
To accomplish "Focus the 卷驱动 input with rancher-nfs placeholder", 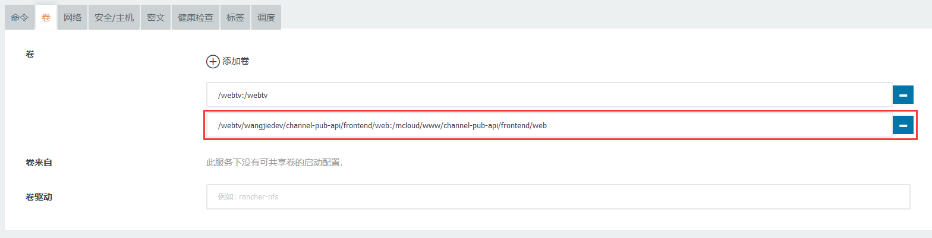I will tap(558, 197).
